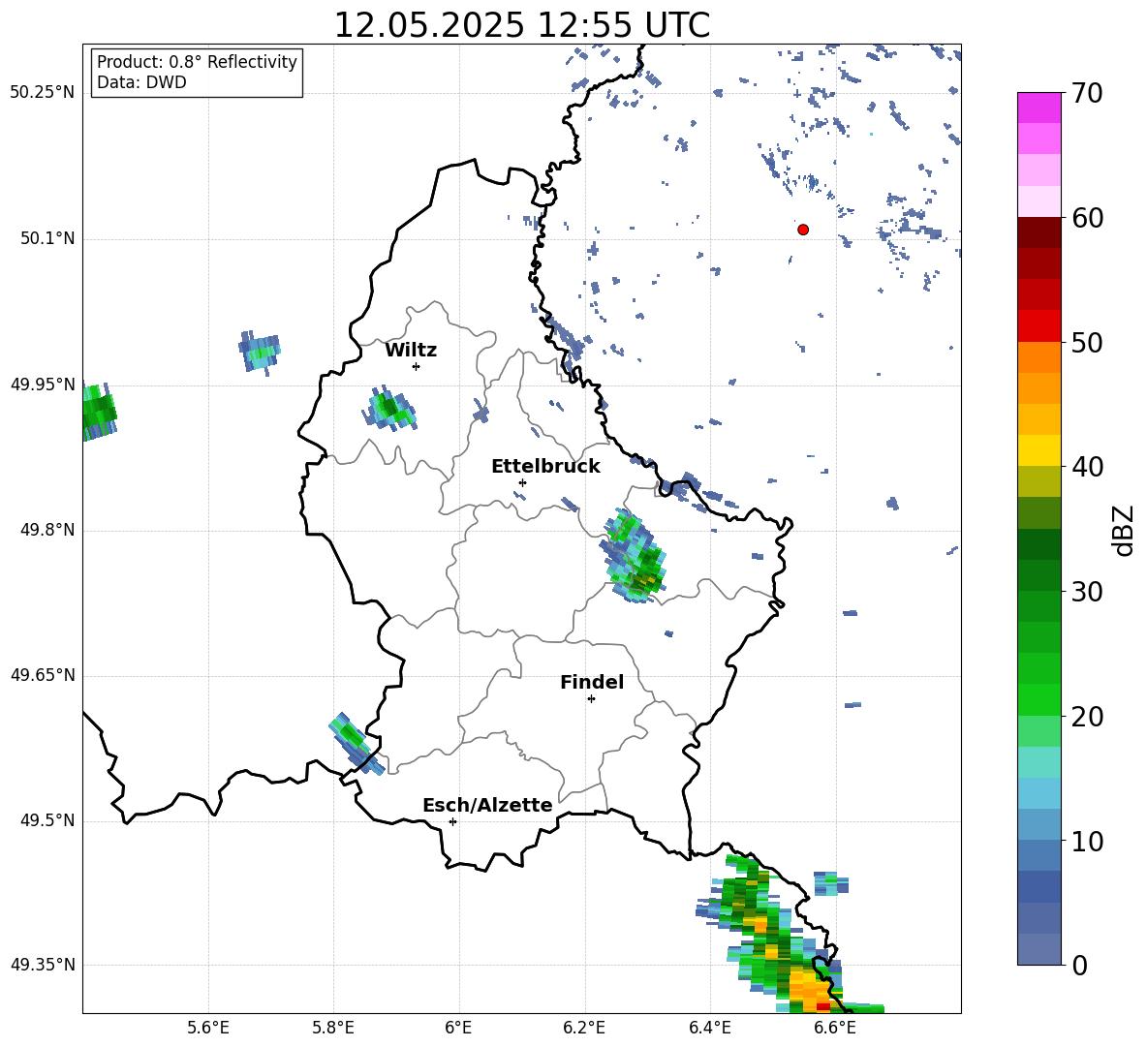The height and width of the screenshot is (1047, 1147).
Task: Click the longitude label 5.8°E
Action: (333, 1028)
